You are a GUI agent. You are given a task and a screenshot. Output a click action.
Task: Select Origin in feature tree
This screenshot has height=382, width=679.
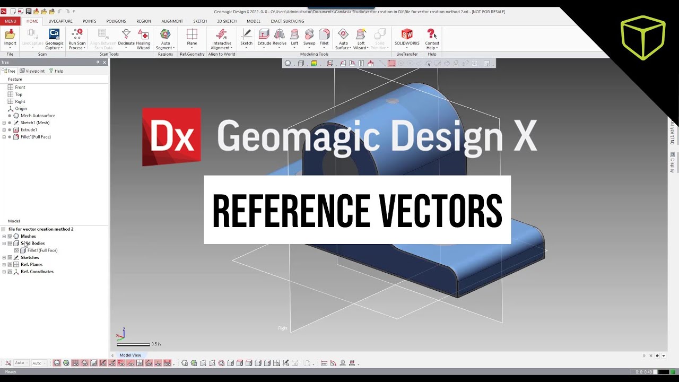tap(18, 109)
